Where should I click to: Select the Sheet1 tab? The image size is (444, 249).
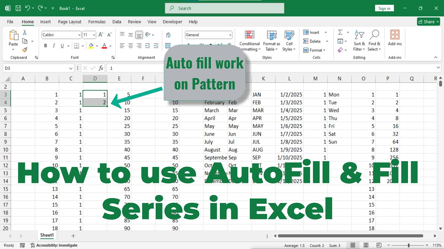[47, 235]
